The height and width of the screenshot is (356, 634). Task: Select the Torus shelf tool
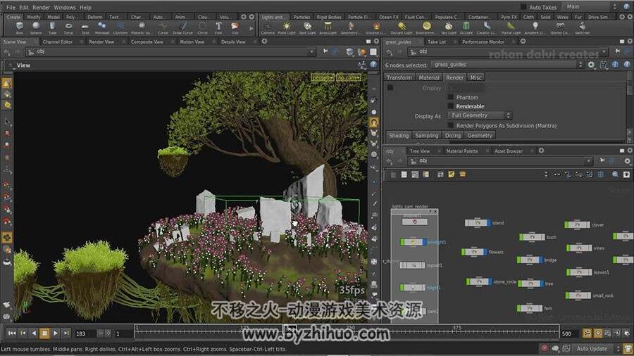pyautogui.click(x=68, y=28)
